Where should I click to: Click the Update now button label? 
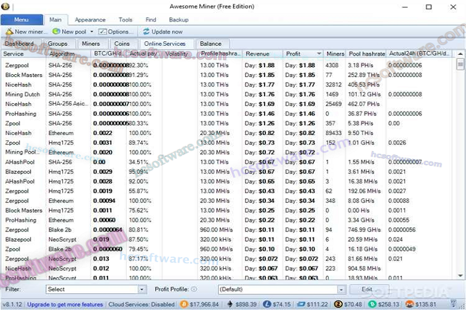167,32
